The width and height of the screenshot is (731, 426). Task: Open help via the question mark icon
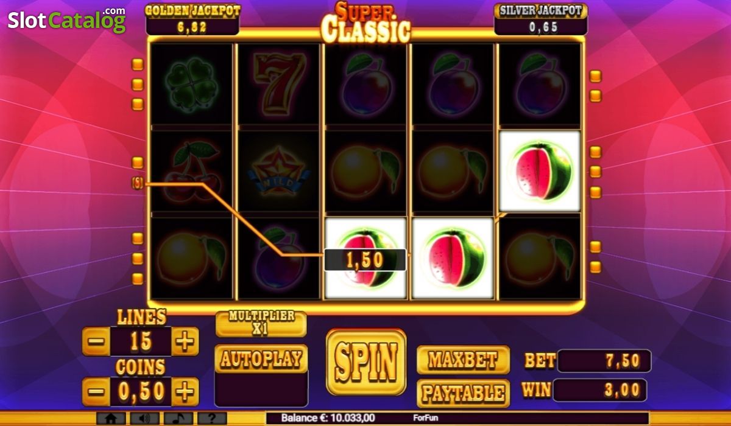click(212, 419)
